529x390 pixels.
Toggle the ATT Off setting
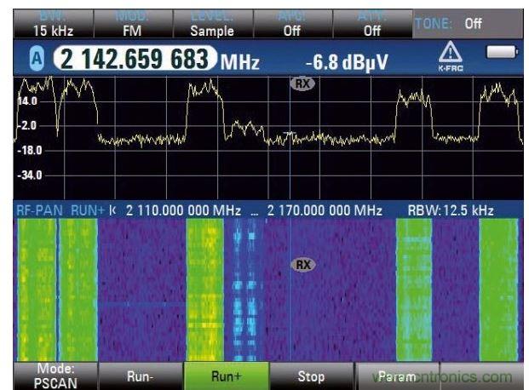point(371,23)
